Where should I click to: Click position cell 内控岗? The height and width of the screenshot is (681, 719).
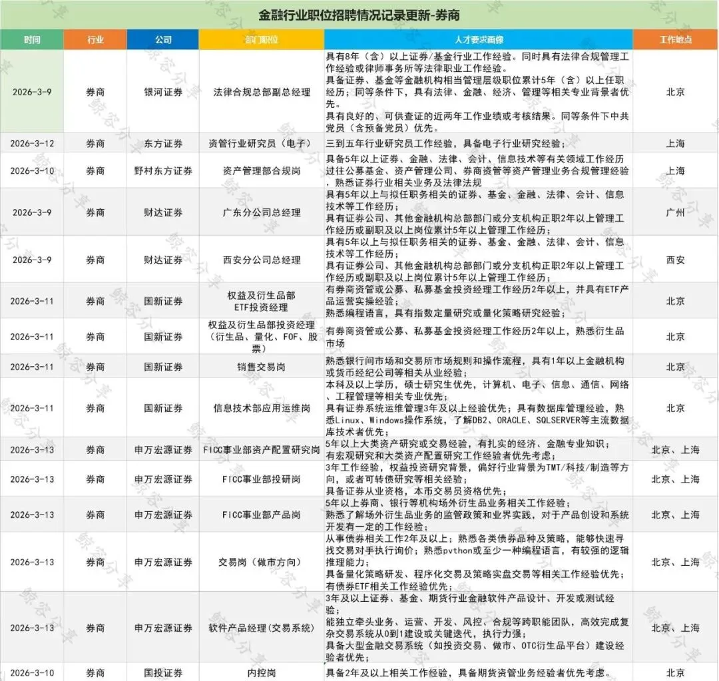[x=262, y=673]
